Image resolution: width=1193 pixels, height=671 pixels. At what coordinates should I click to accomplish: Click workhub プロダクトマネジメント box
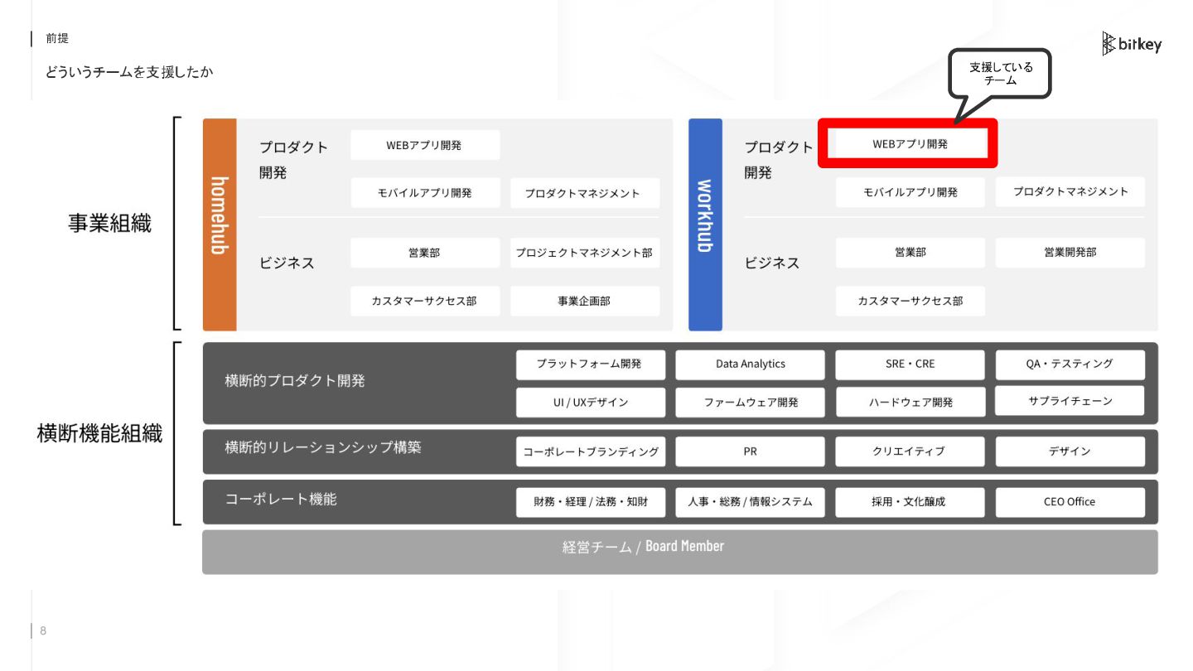pyautogui.click(x=1070, y=191)
